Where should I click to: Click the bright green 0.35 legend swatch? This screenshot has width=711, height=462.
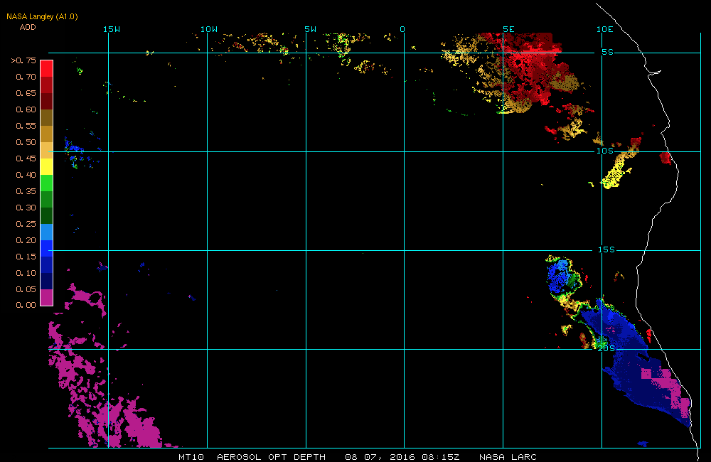(x=47, y=183)
